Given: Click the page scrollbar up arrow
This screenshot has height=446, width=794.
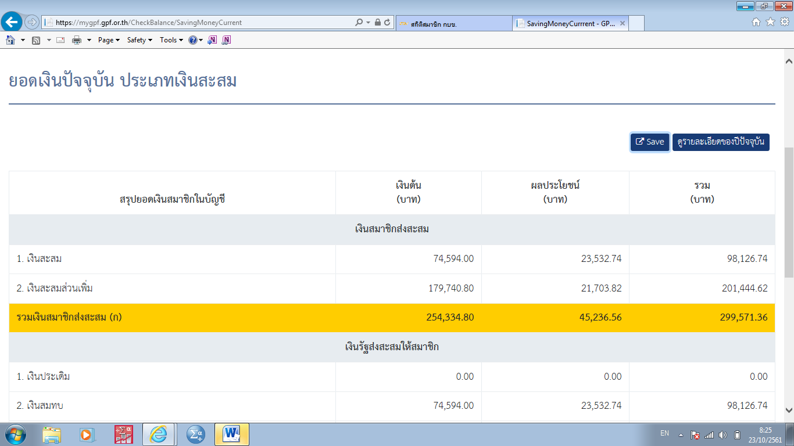Looking at the screenshot, I should pos(789,61).
